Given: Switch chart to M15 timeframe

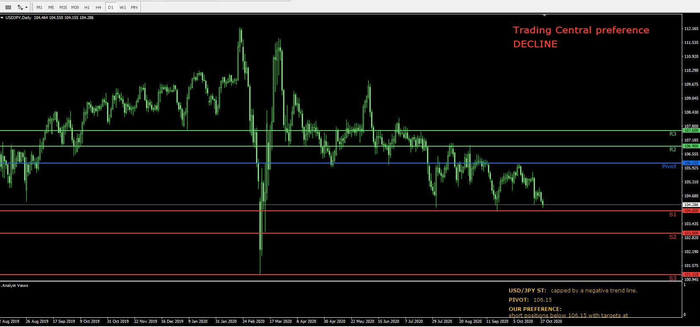Looking at the screenshot, I should coord(63,7).
